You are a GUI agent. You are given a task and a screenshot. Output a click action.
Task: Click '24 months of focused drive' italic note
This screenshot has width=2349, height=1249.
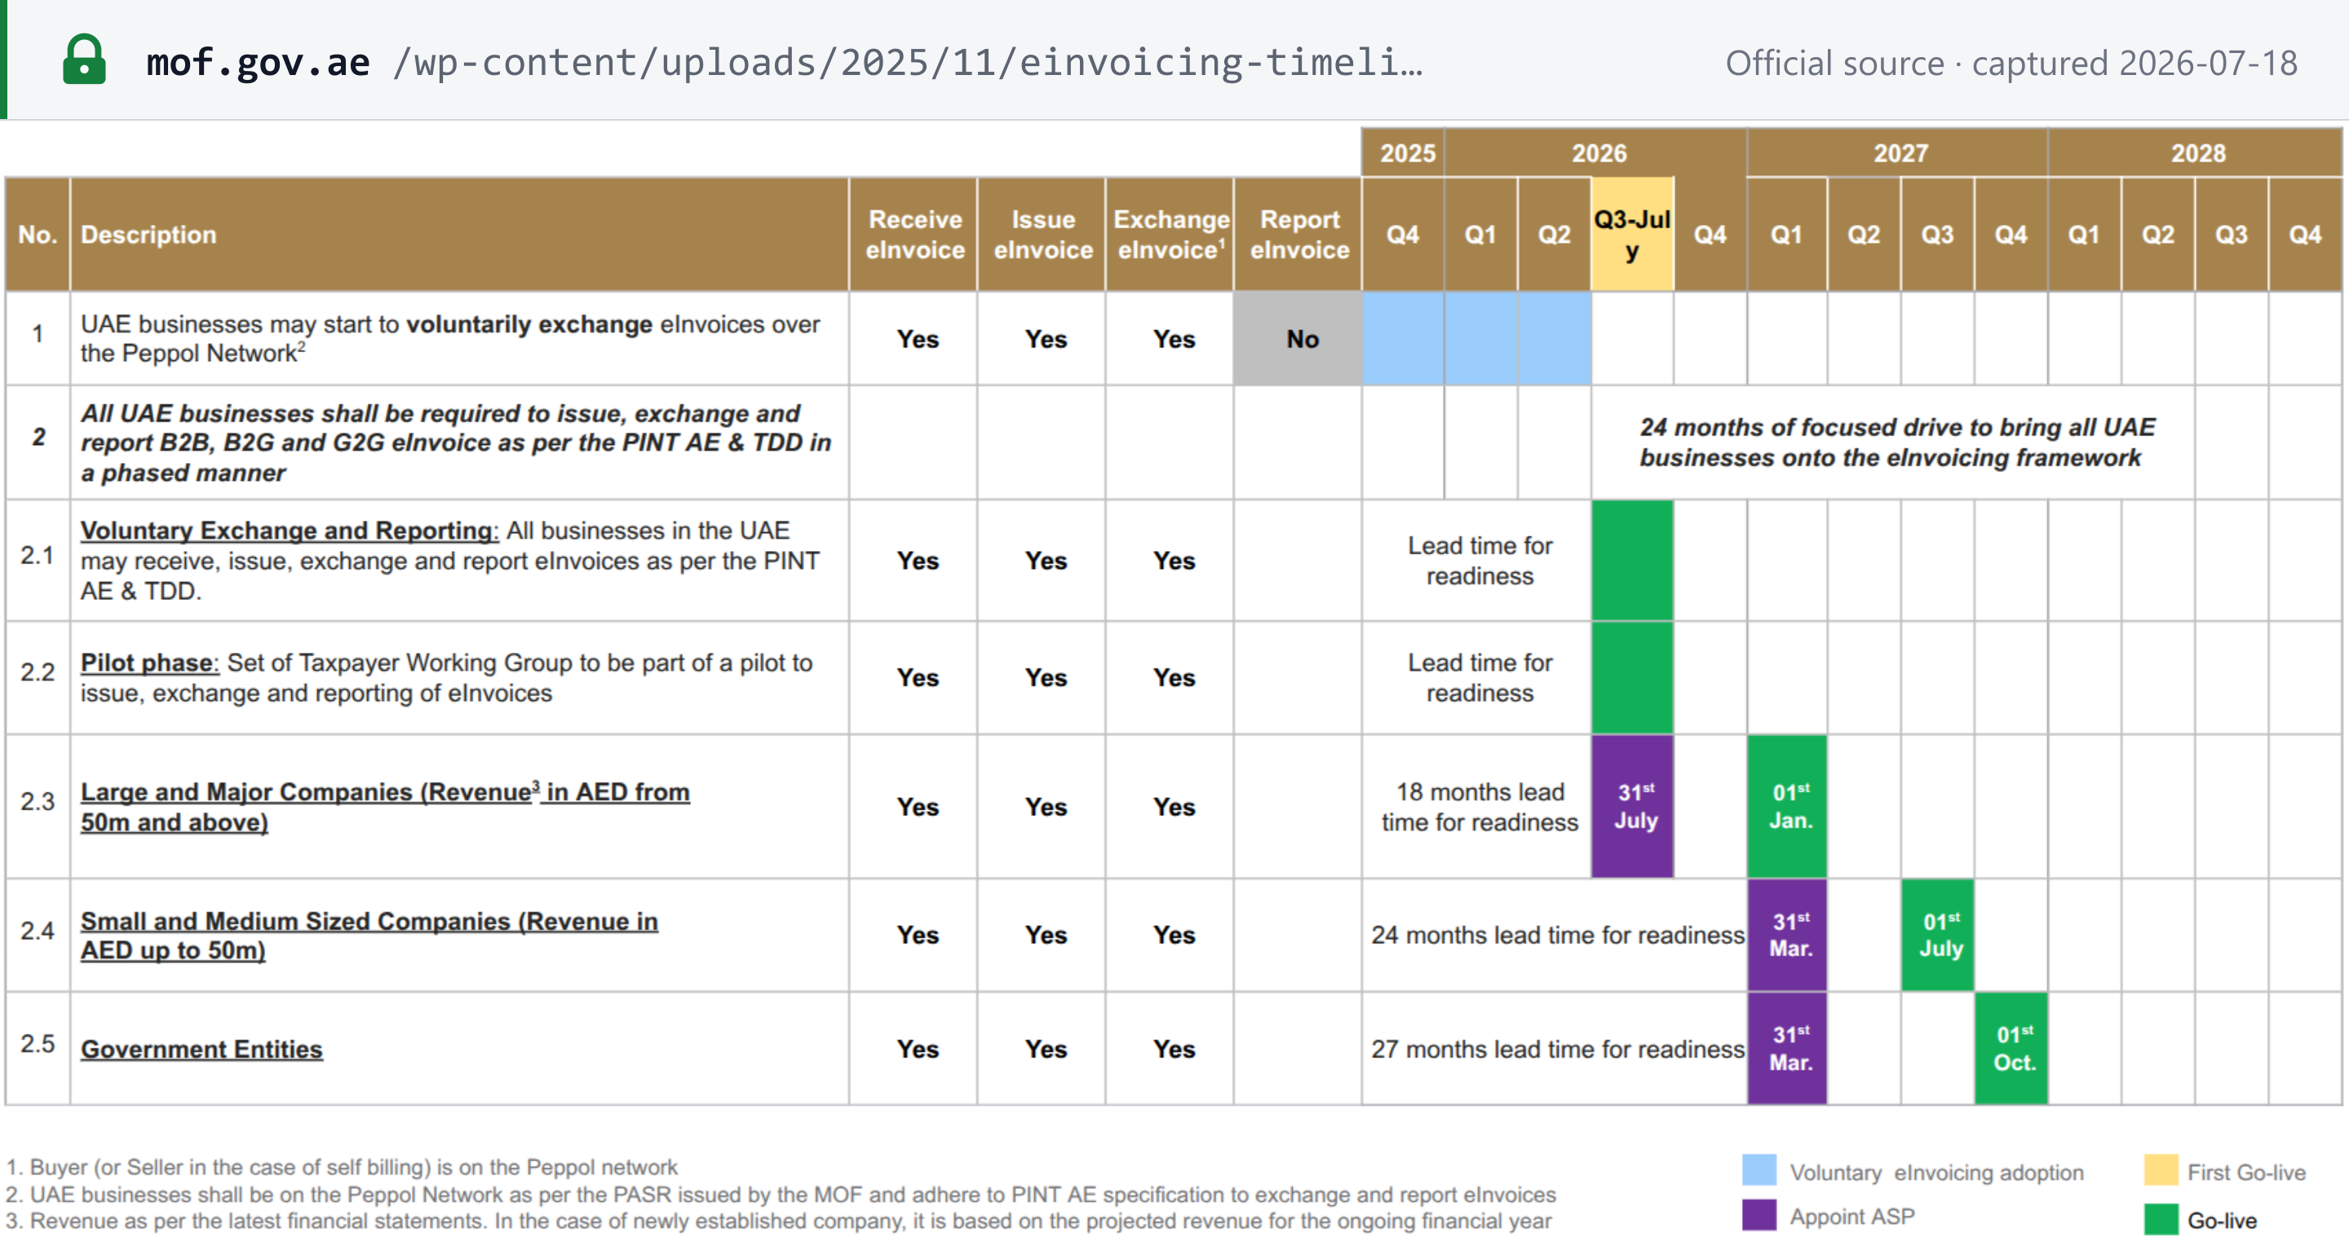click(x=1896, y=441)
